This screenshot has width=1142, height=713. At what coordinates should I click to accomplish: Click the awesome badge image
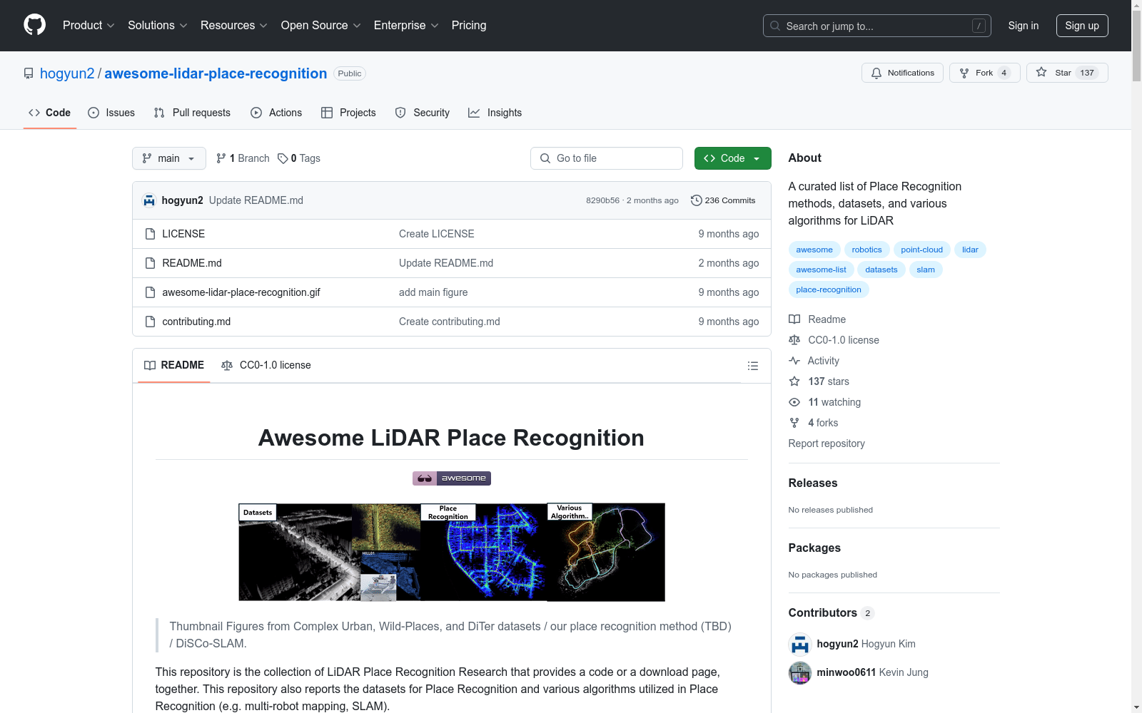452,478
